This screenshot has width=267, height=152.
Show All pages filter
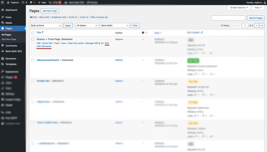31,17
